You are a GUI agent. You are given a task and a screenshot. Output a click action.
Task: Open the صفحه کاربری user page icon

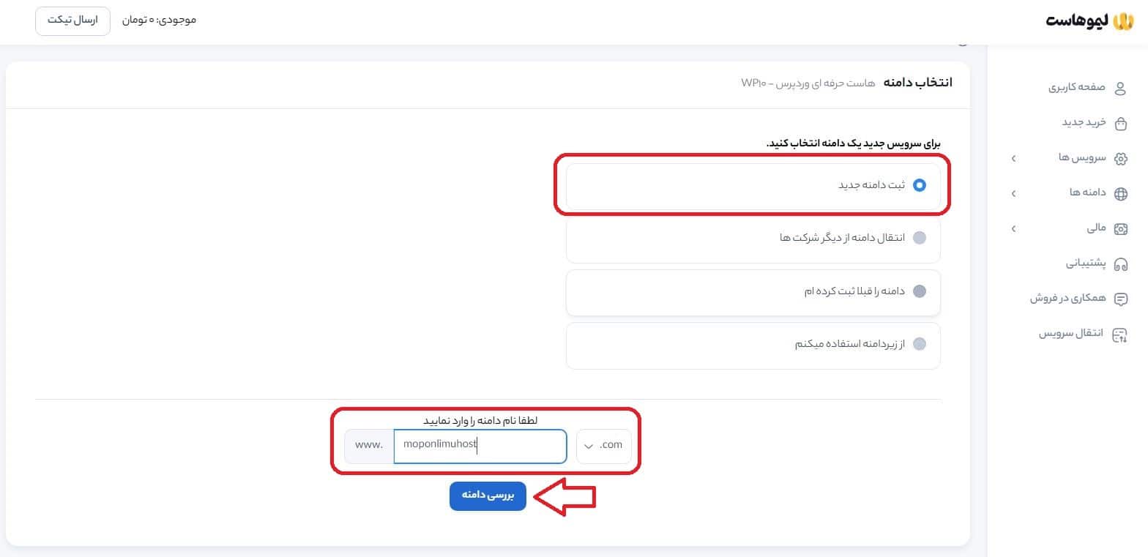point(1120,88)
